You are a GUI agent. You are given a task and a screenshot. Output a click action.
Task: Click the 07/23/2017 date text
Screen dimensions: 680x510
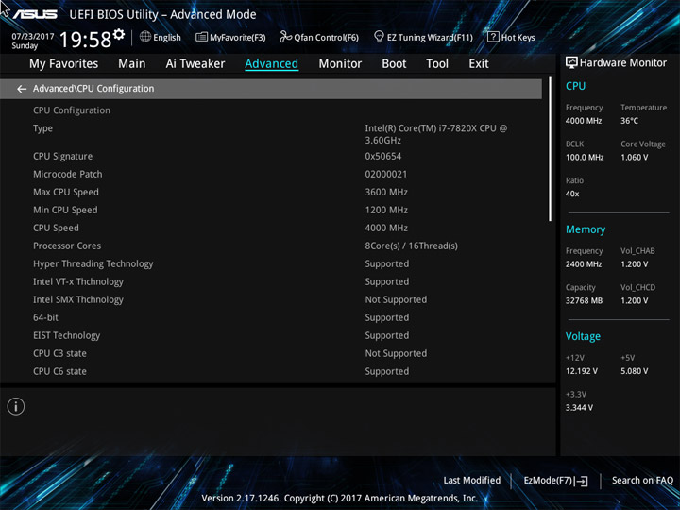coord(33,37)
